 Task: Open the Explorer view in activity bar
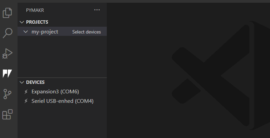pos(7,13)
